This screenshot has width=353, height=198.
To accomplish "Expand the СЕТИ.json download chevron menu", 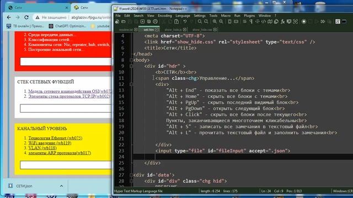I will pyautogui.click(x=61, y=186).
